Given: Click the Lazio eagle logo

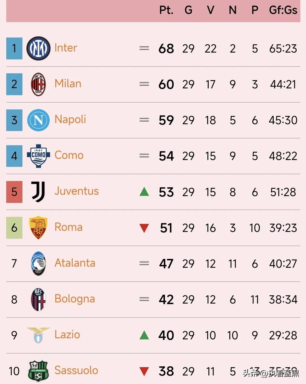Looking at the screenshot, I should click(38, 335).
